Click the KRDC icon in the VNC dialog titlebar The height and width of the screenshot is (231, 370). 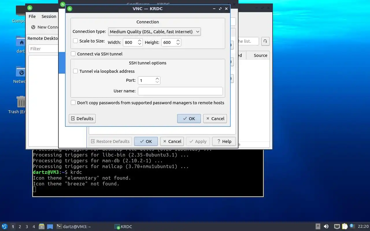pos(69,9)
